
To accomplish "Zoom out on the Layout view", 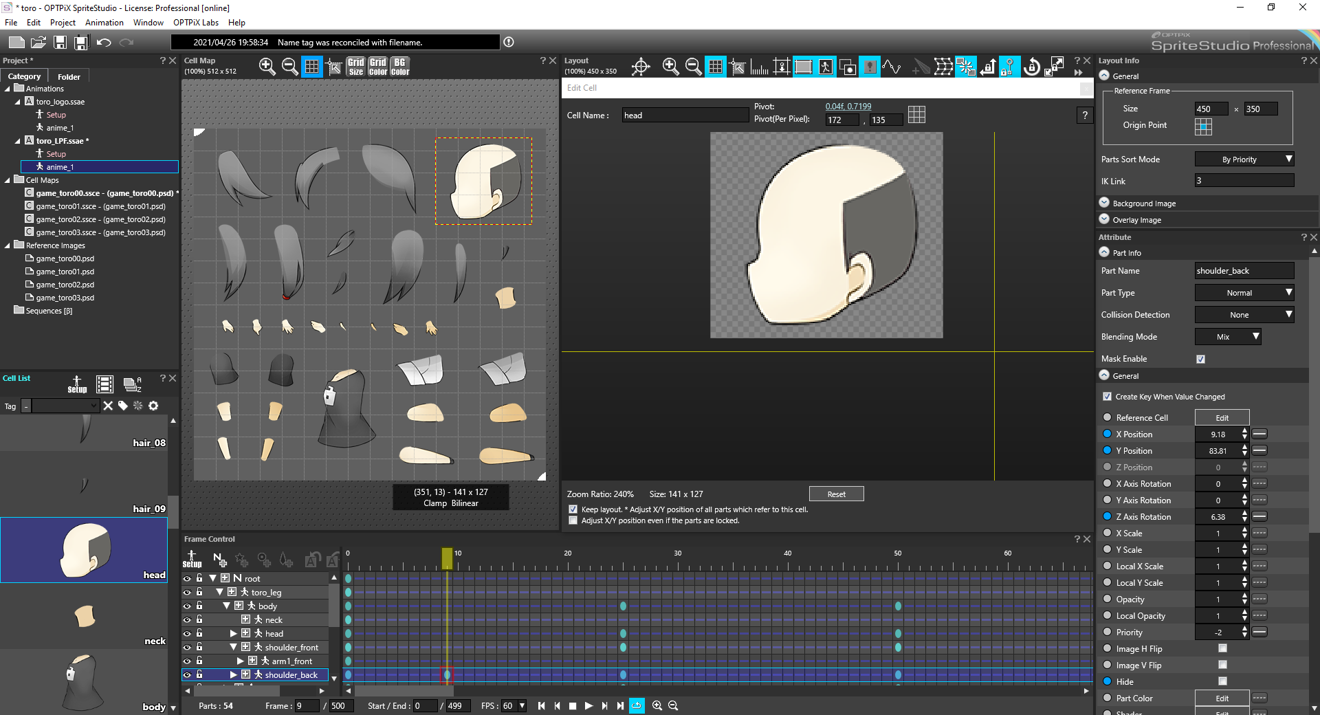I will pos(694,66).
